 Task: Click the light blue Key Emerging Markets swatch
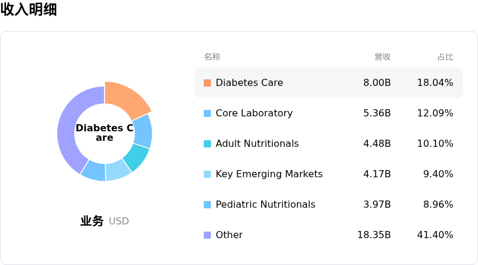point(207,174)
